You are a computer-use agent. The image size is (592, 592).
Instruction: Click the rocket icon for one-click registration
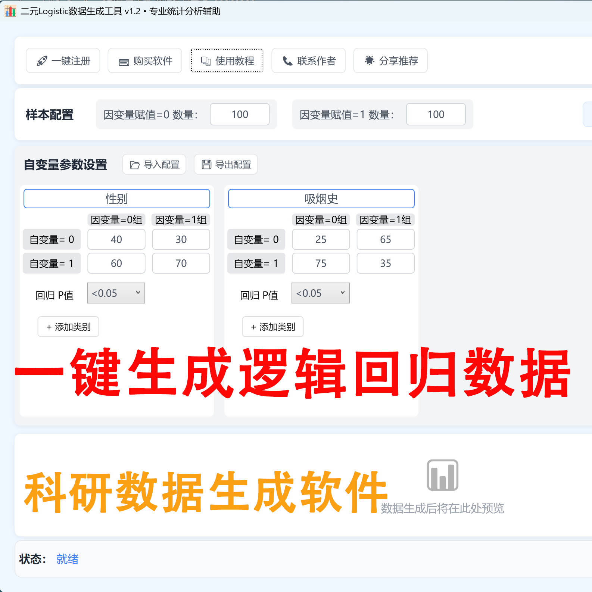42,61
